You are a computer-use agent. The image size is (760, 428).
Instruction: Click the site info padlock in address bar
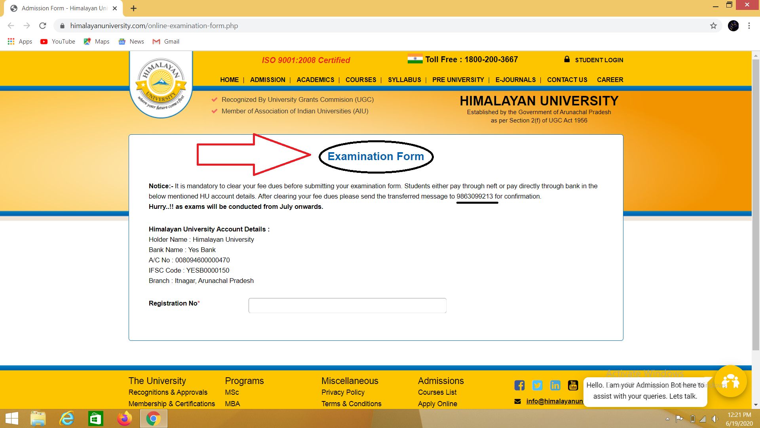tap(62, 26)
